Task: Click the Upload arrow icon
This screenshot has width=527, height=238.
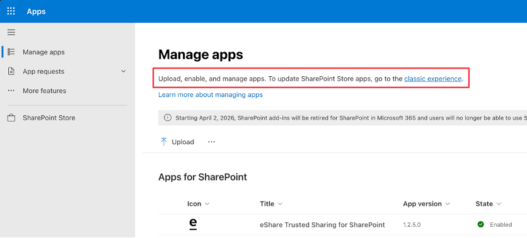Action: [x=164, y=142]
